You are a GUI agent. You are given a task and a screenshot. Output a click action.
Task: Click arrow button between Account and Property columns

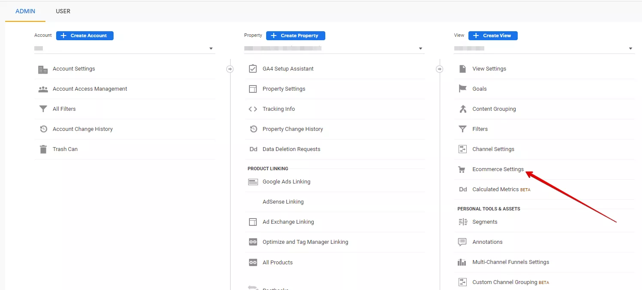[x=230, y=69]
